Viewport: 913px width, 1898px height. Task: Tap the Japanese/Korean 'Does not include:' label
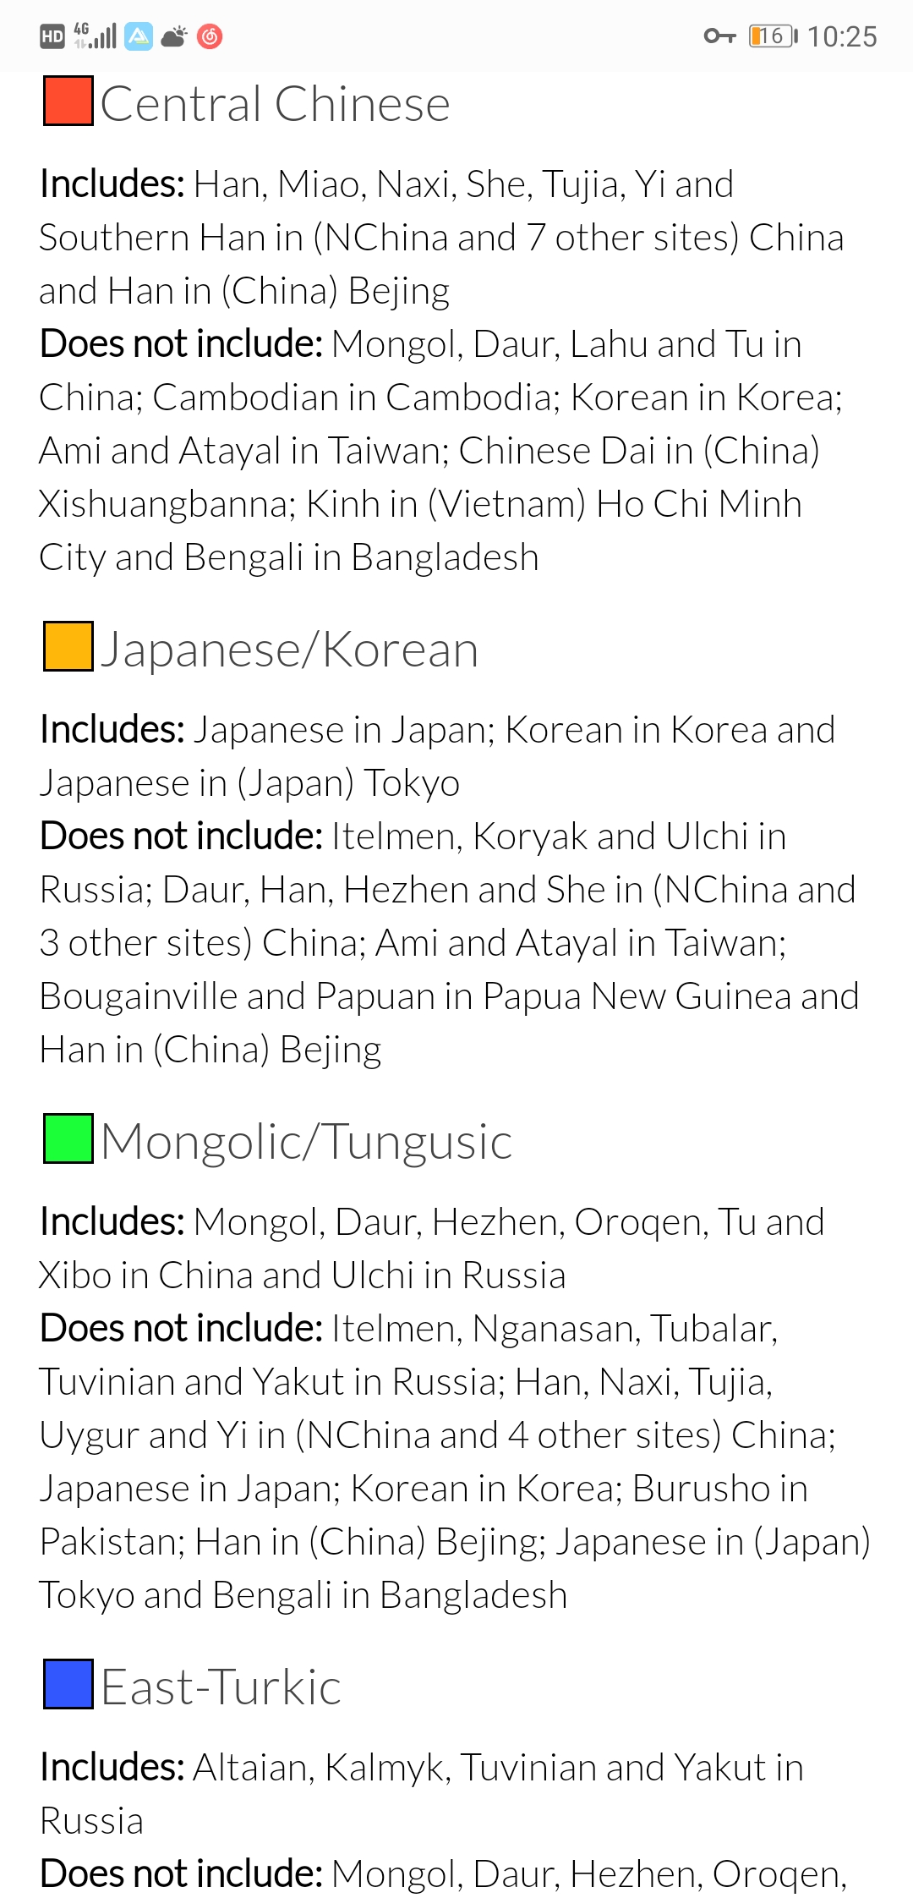182,836
